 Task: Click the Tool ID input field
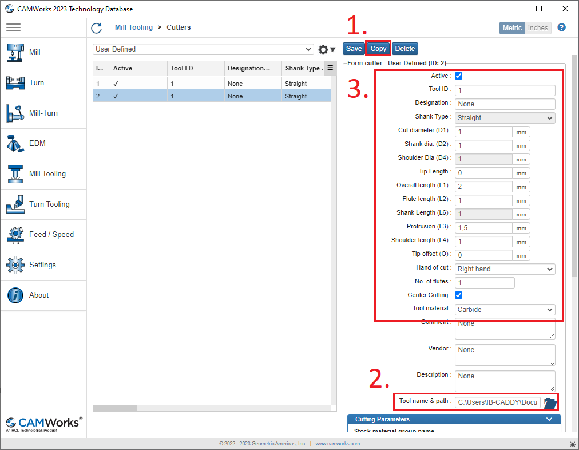pos(505,90)
